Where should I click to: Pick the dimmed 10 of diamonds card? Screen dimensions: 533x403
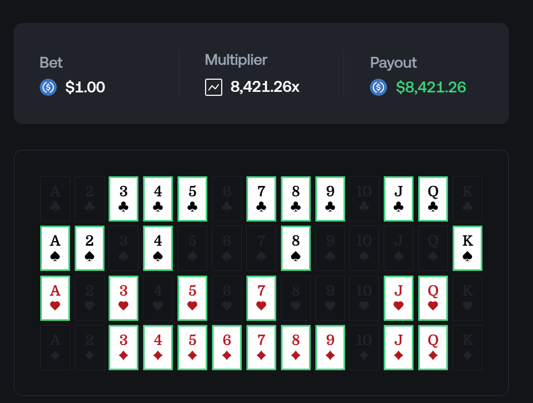click(364, 348)
